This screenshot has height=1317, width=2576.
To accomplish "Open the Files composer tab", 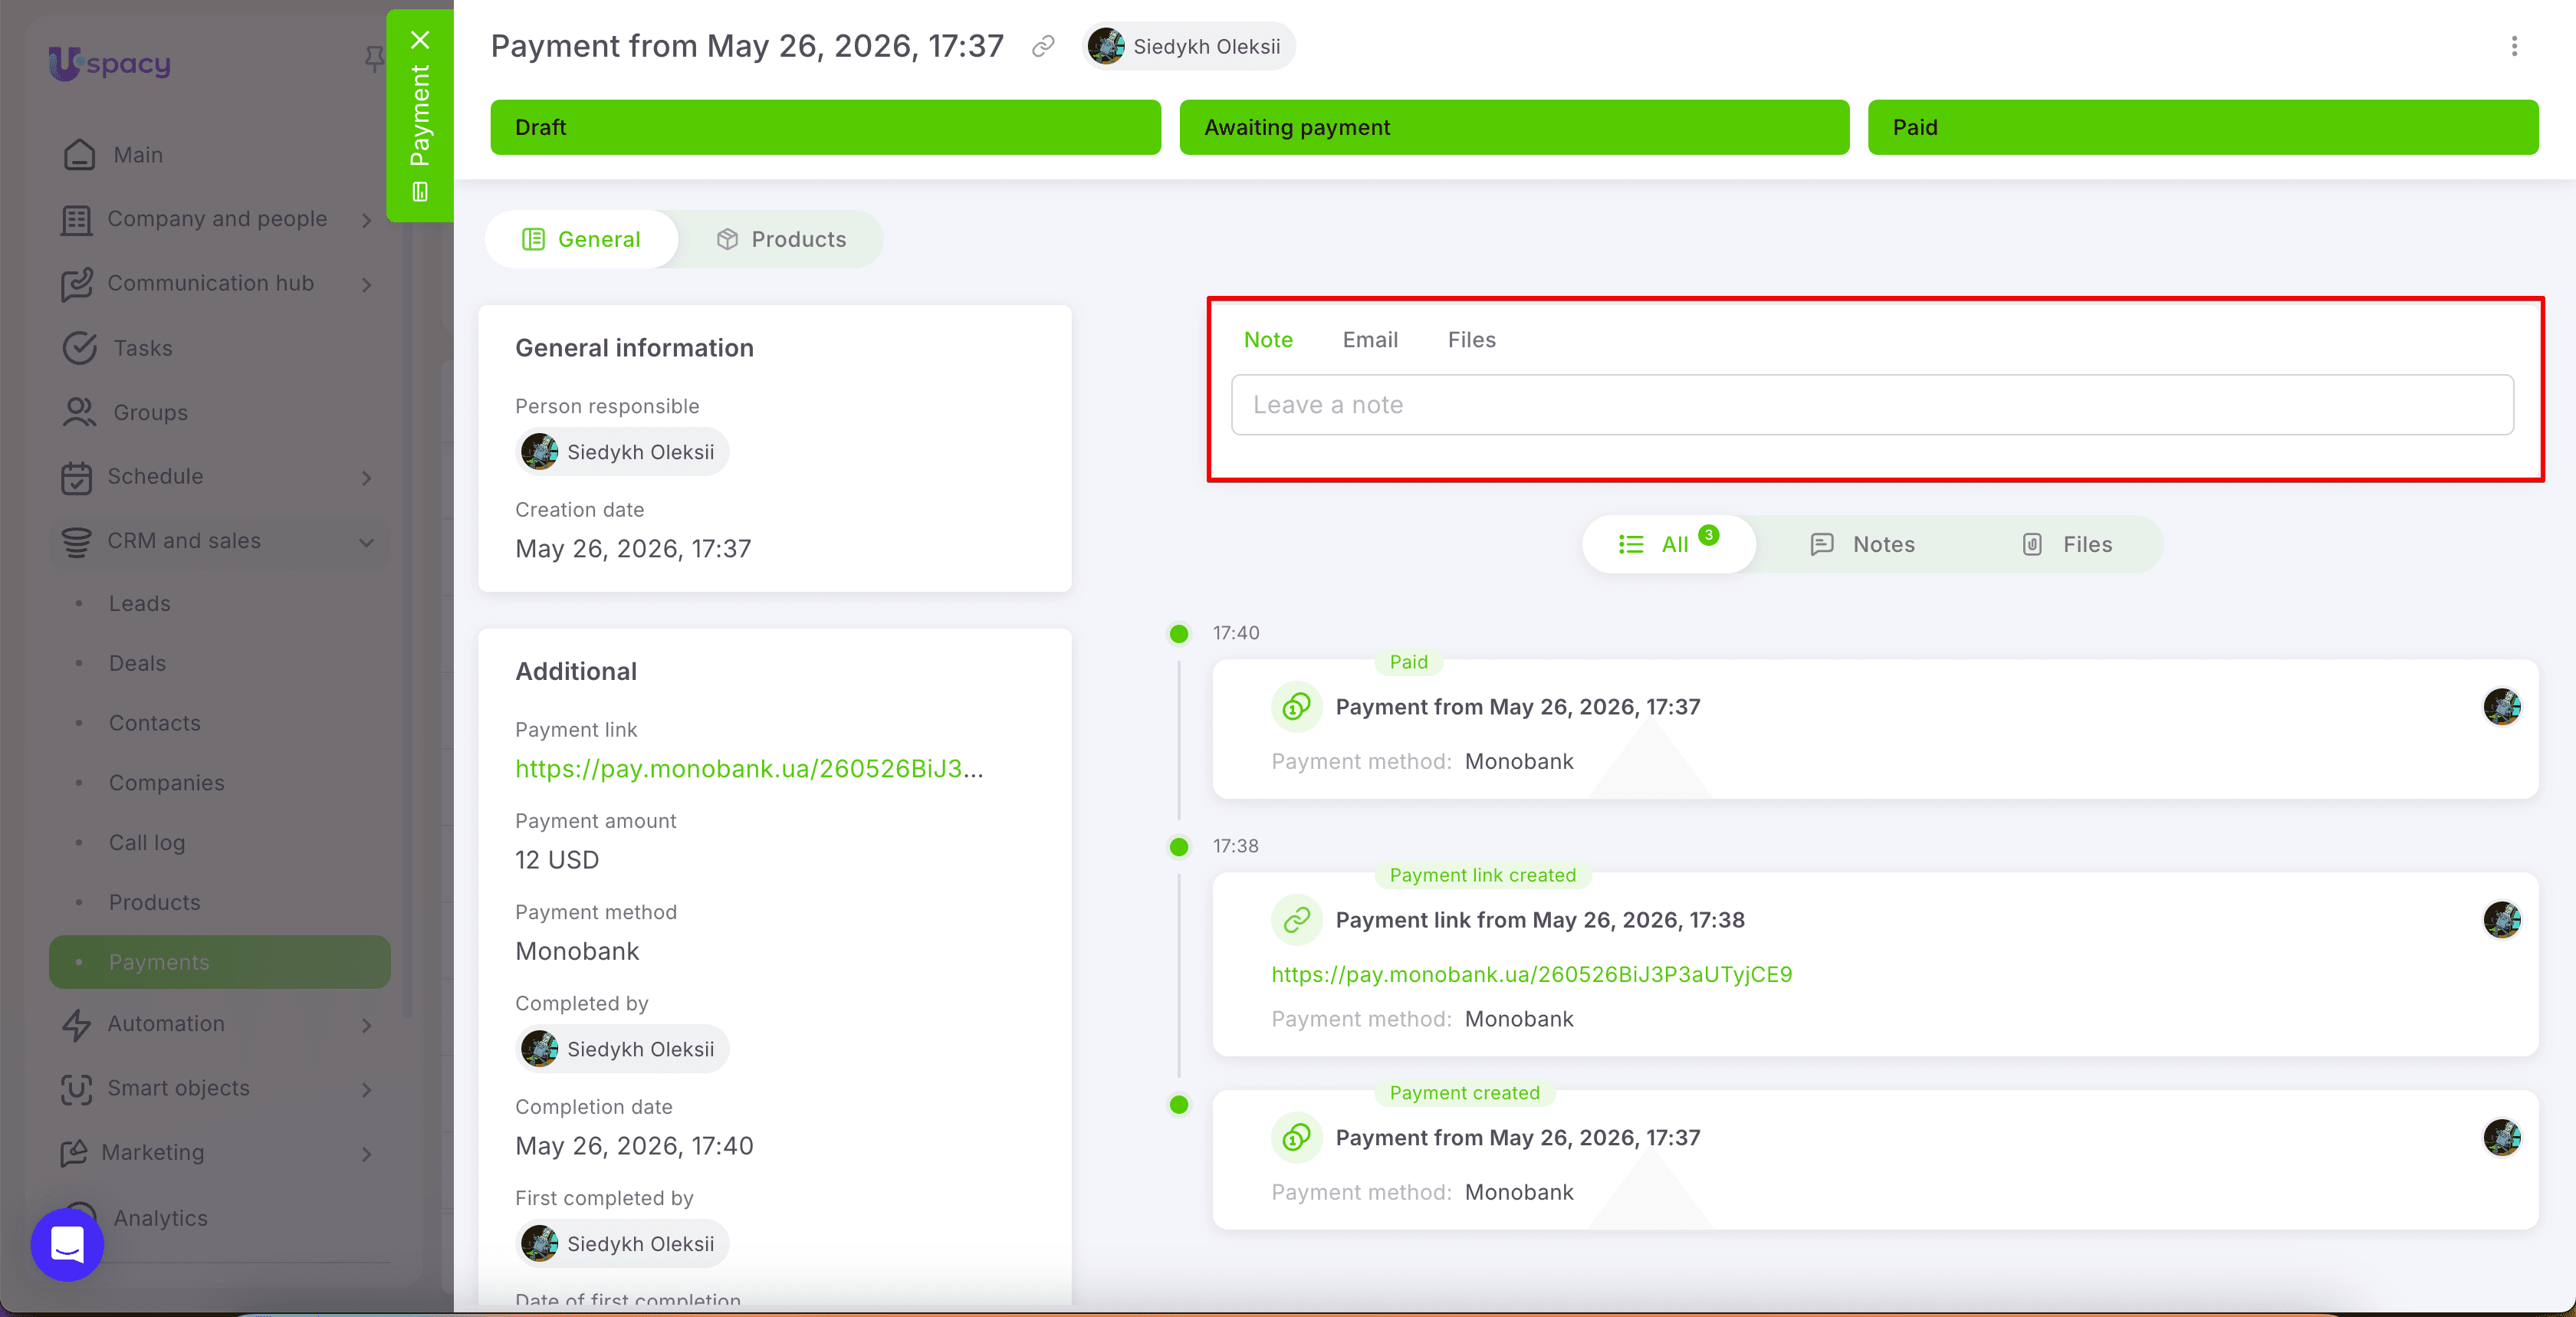I will (1472, 340).
